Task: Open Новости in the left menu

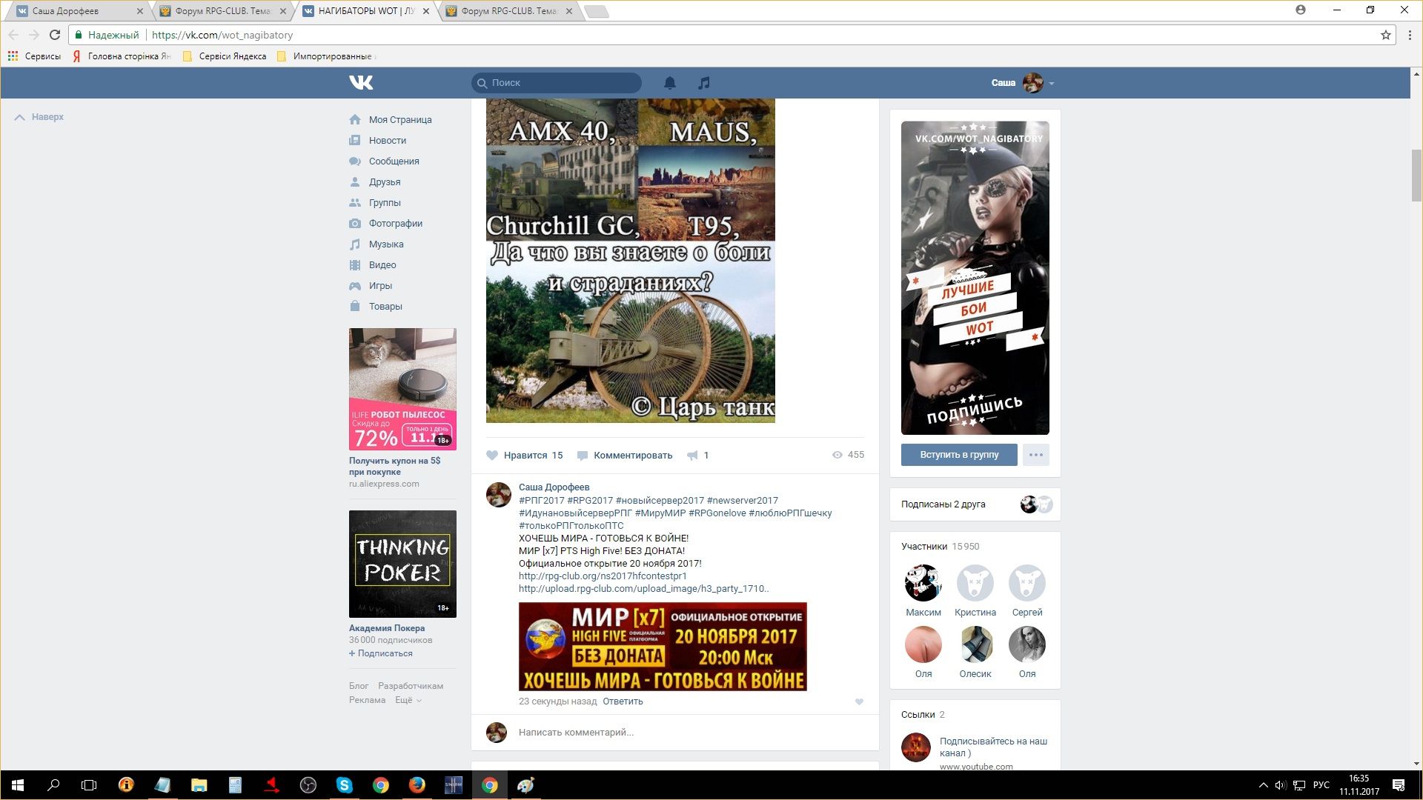Action: (387, 140)
